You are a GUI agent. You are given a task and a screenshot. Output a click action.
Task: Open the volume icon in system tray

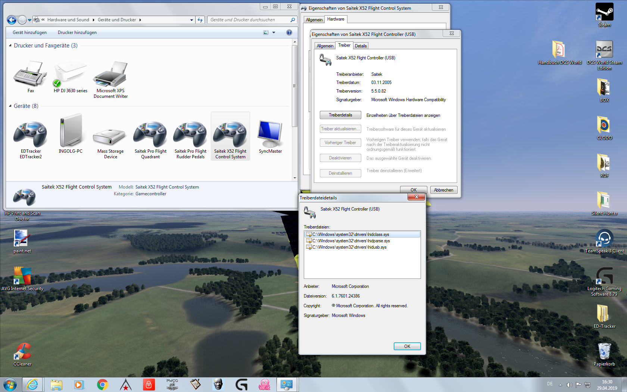[x=569, y=385]
